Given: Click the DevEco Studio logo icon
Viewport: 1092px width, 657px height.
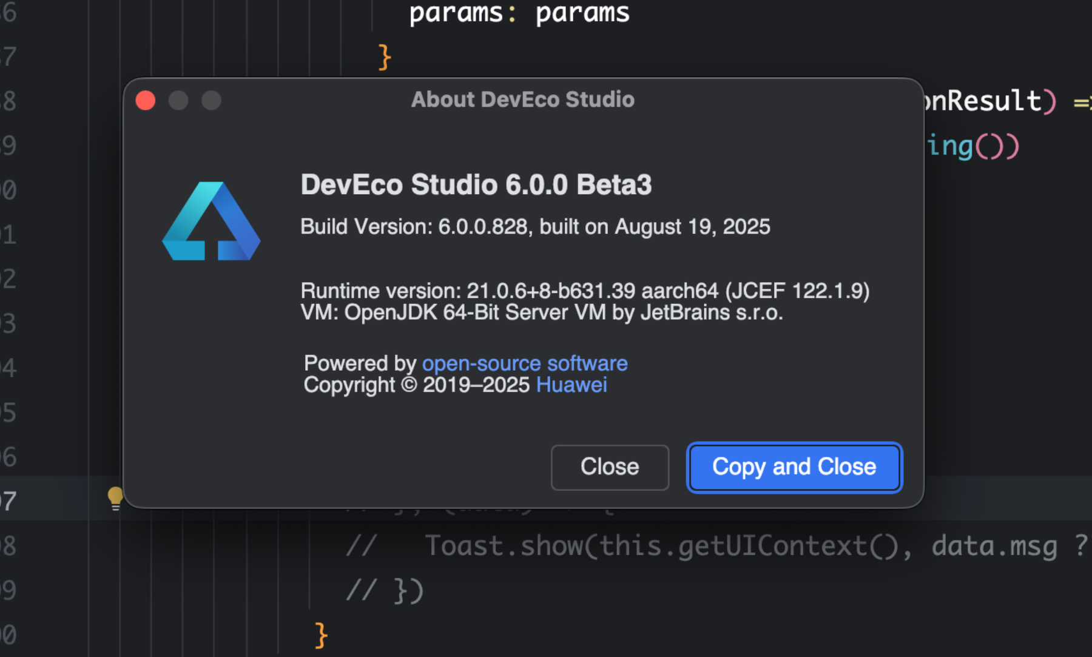Looking at the screenshot, I should tap(211, 222).
